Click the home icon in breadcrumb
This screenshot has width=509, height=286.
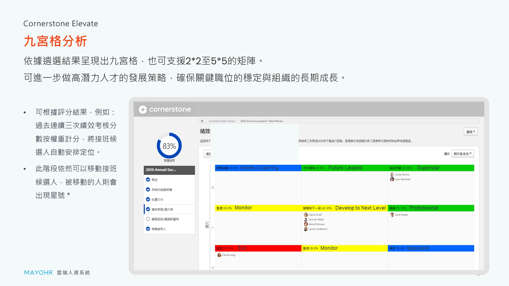coord(202,121)
